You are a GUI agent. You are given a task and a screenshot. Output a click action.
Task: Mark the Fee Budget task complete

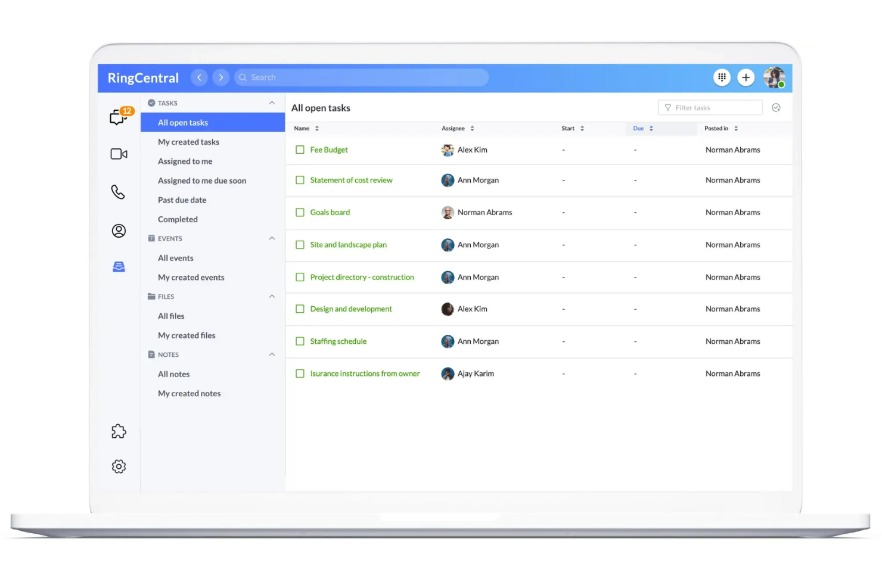click(300, 150)
